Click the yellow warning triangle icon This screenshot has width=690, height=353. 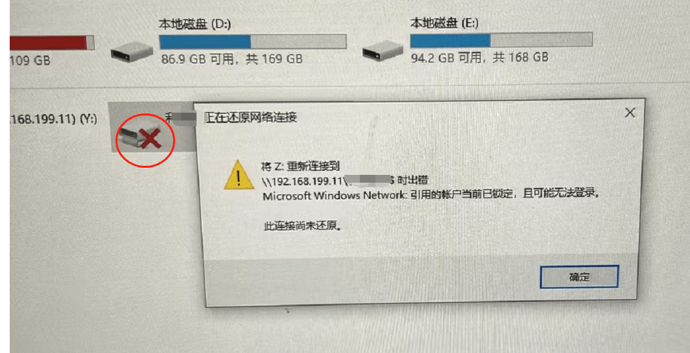tap(239, 175)
